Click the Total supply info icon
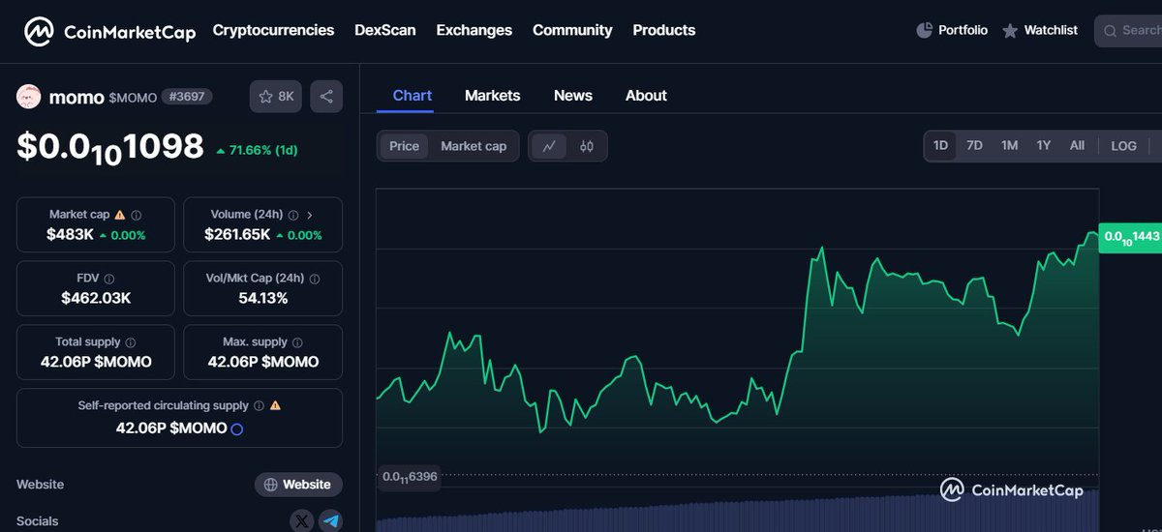Image resolution: width=1162 pixels, height=532 pixels. click(x=131, y=342)
